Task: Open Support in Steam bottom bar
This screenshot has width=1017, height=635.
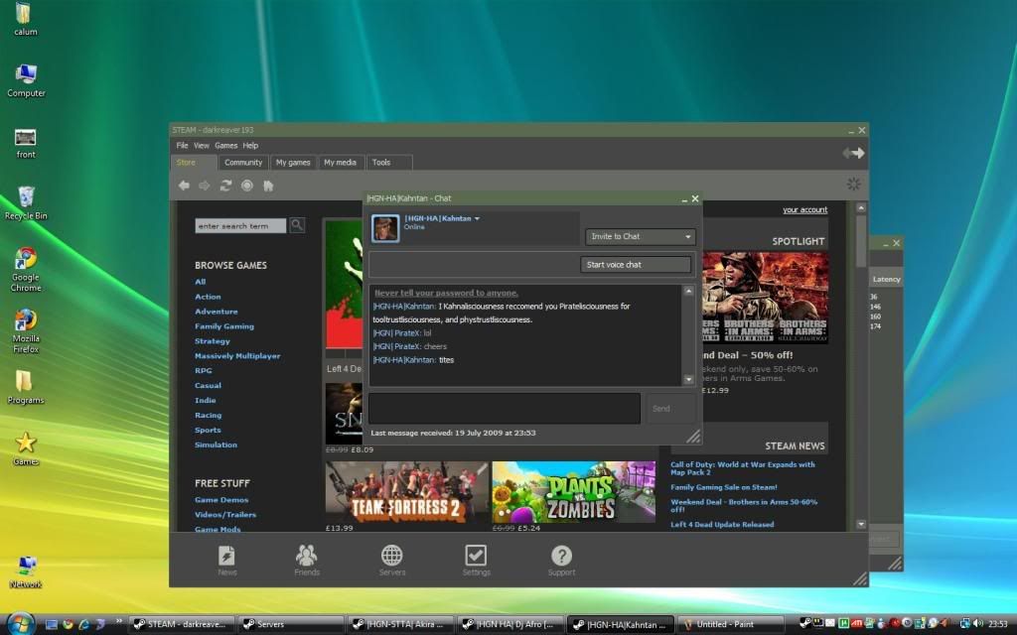Action: point(562,561)
